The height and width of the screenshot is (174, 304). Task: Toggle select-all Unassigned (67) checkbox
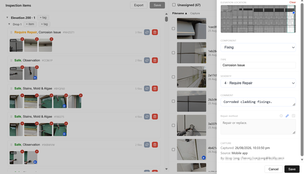point(174,5)
